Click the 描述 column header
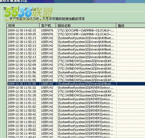The height and width of the screenshot is (138, 145). pos(131,26)
